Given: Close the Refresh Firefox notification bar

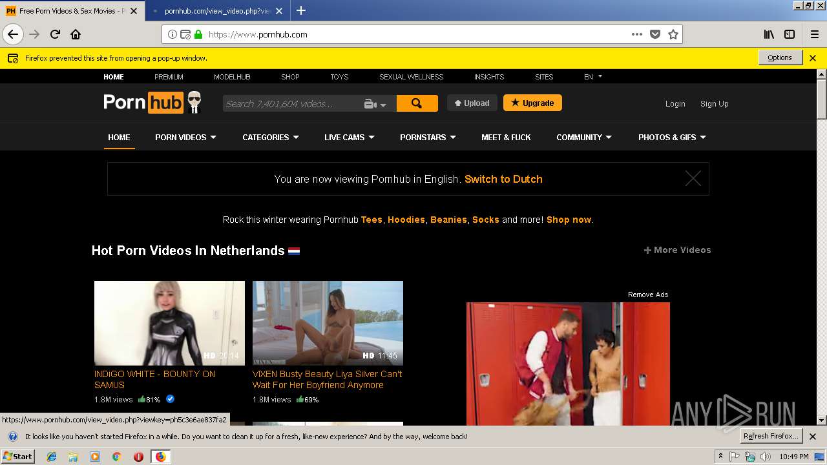Looking at the screenshot, I should [813, 436].
